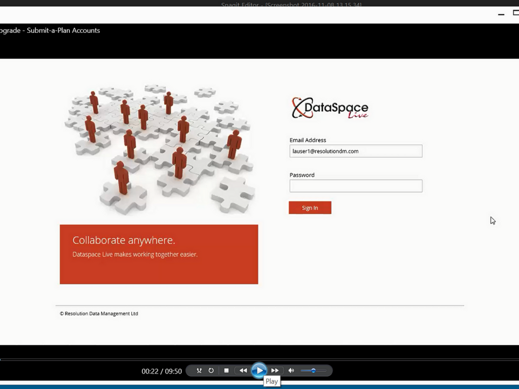Click the "Collaborate anywhere." heading
The width and height of the screenshot is (519, 389).
click(124, 240)
